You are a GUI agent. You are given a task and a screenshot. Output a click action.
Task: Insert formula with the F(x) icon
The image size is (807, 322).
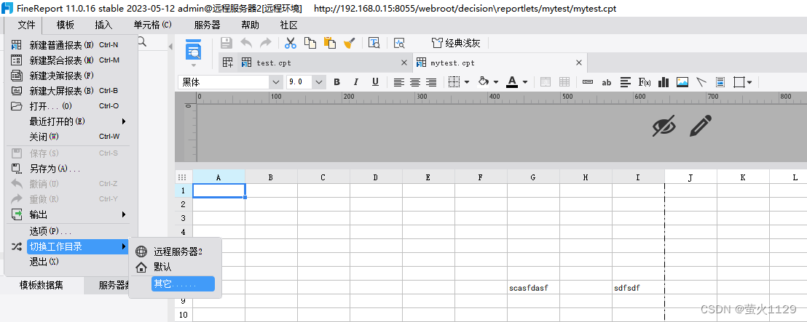pyautogui.click(x=645, y=82)
